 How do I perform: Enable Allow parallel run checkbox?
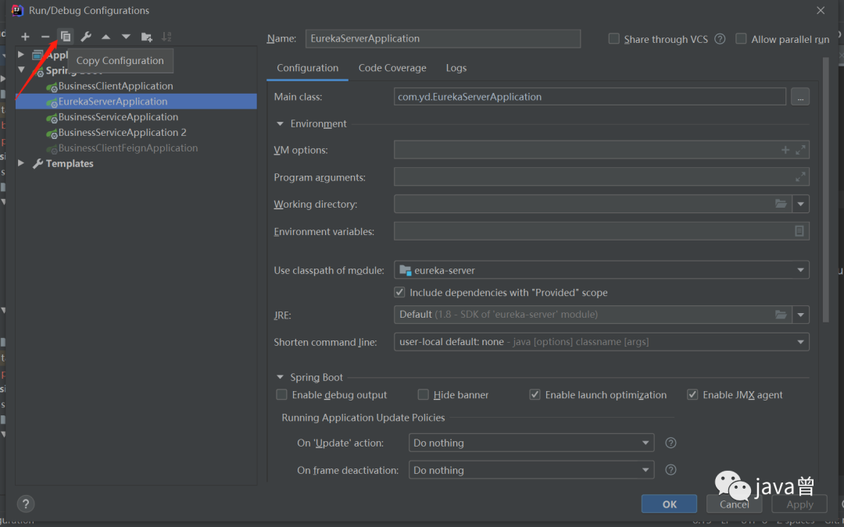click(741, 39)
